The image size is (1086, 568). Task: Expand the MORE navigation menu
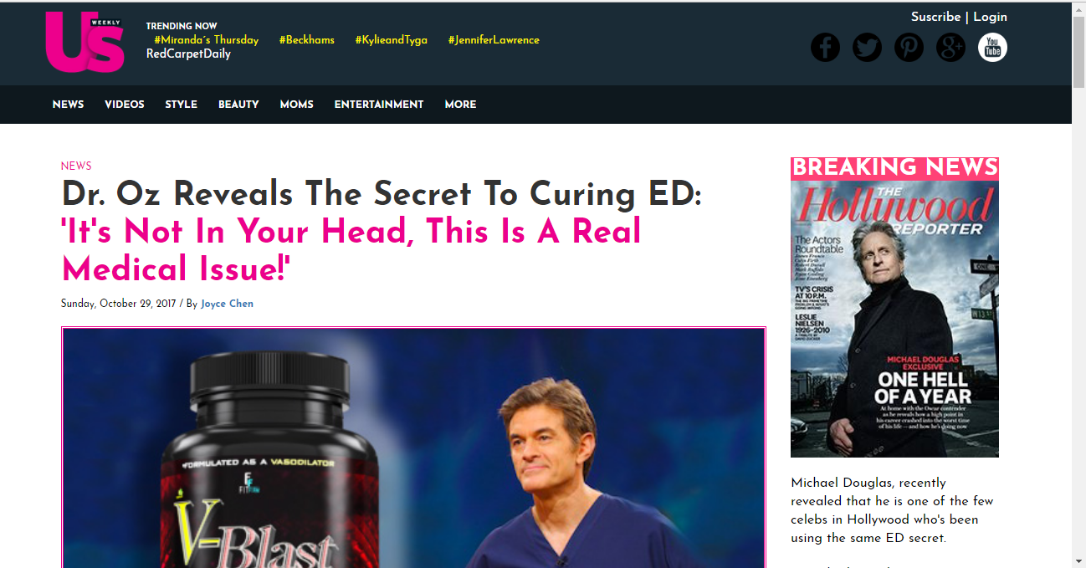(x=460, y=105)
